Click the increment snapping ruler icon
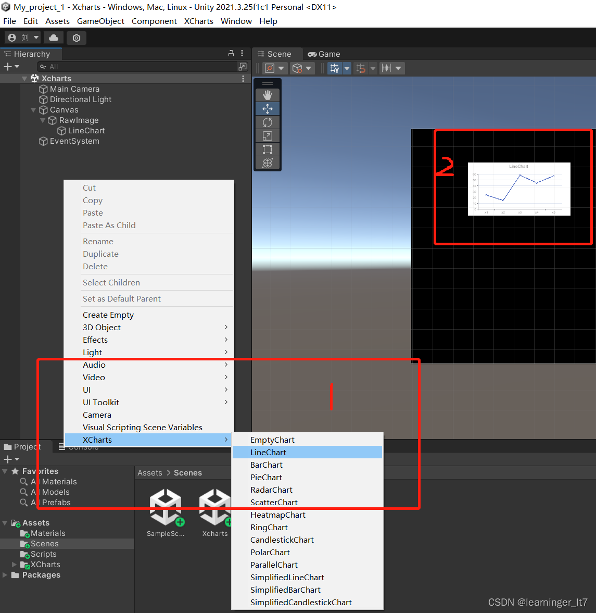 387,68
